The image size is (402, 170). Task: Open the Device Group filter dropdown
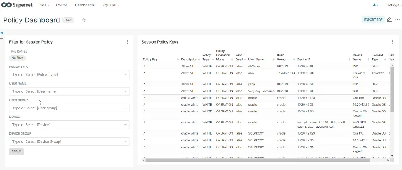tap(69, 141)
